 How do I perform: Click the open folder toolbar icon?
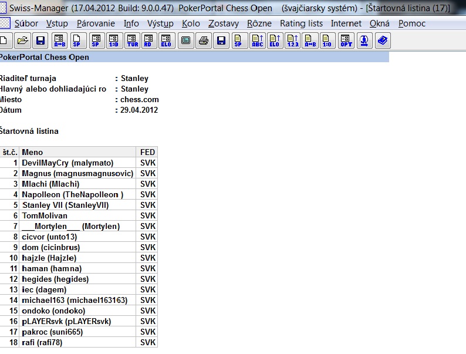(22, 41)
